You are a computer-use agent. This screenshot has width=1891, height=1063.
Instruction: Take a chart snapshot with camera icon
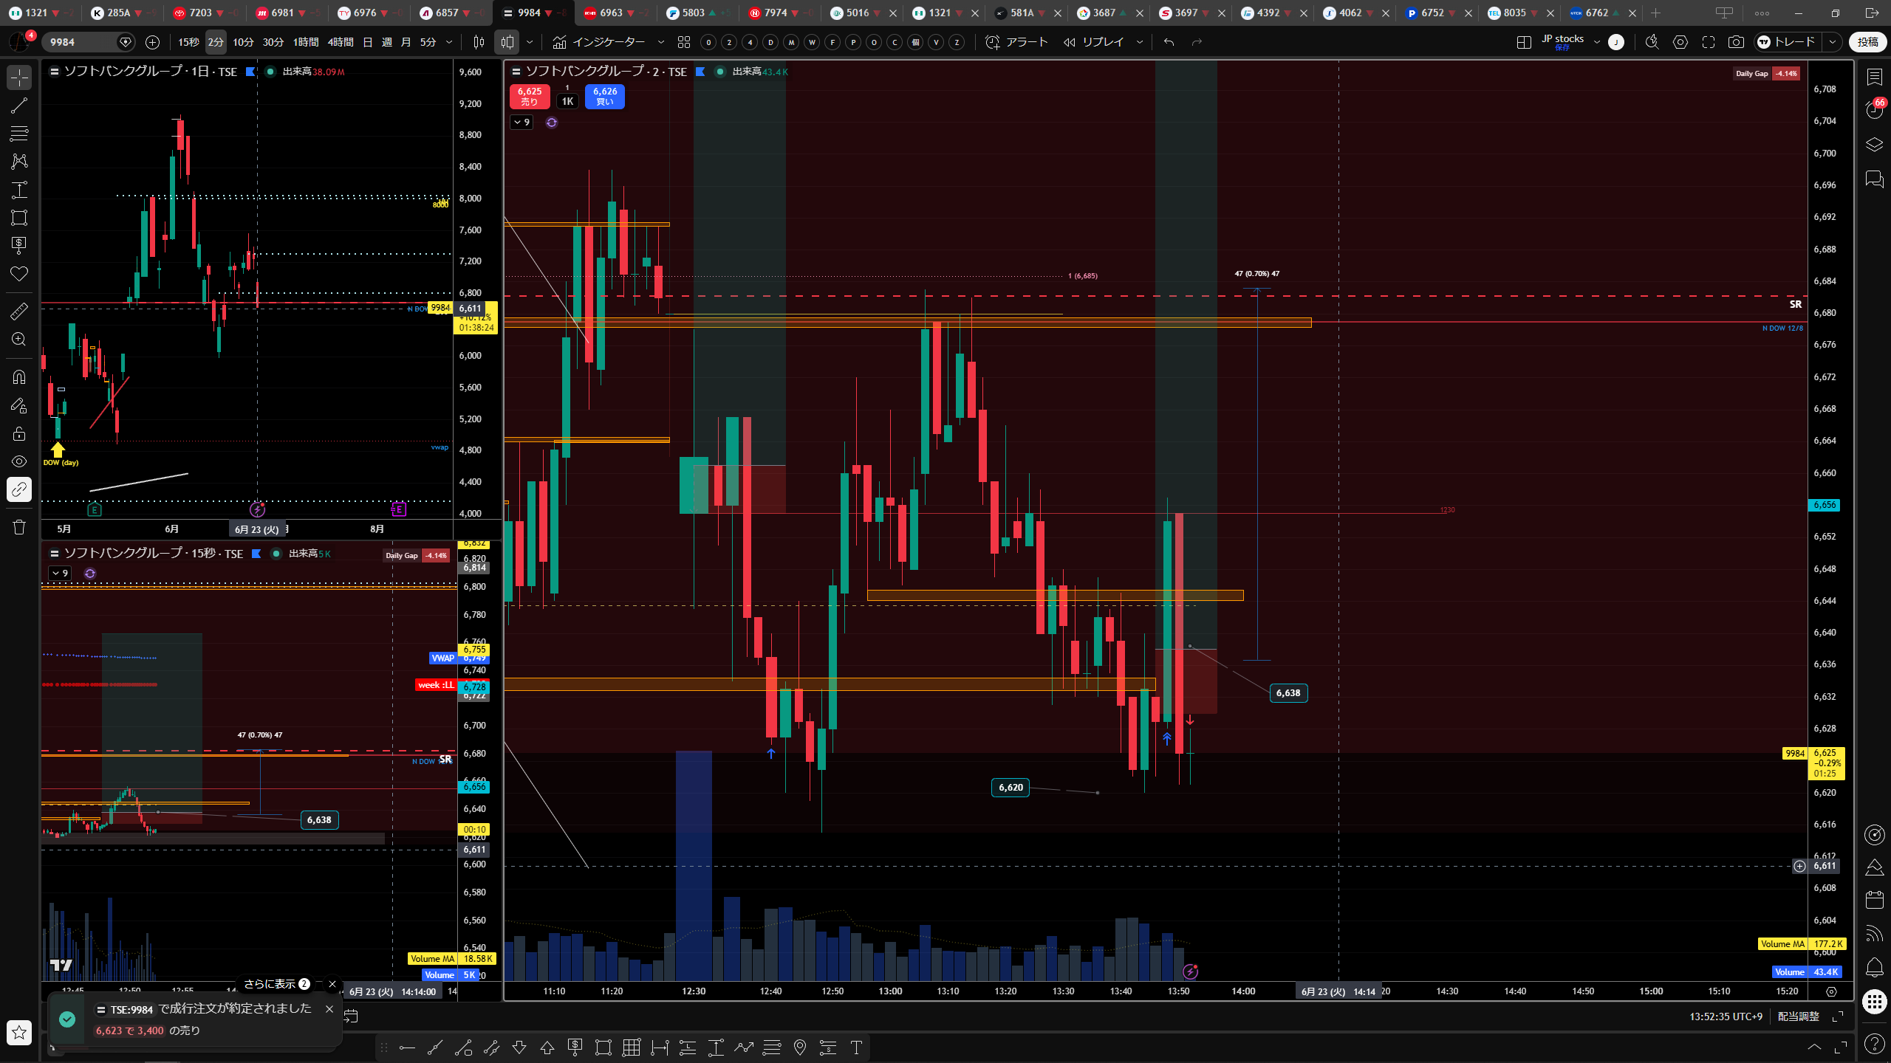(x=1736, y=42)
